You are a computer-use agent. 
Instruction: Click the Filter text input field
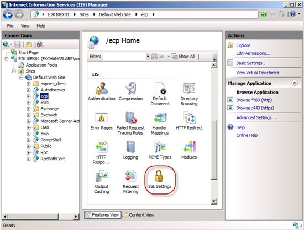tap(124, 57)
